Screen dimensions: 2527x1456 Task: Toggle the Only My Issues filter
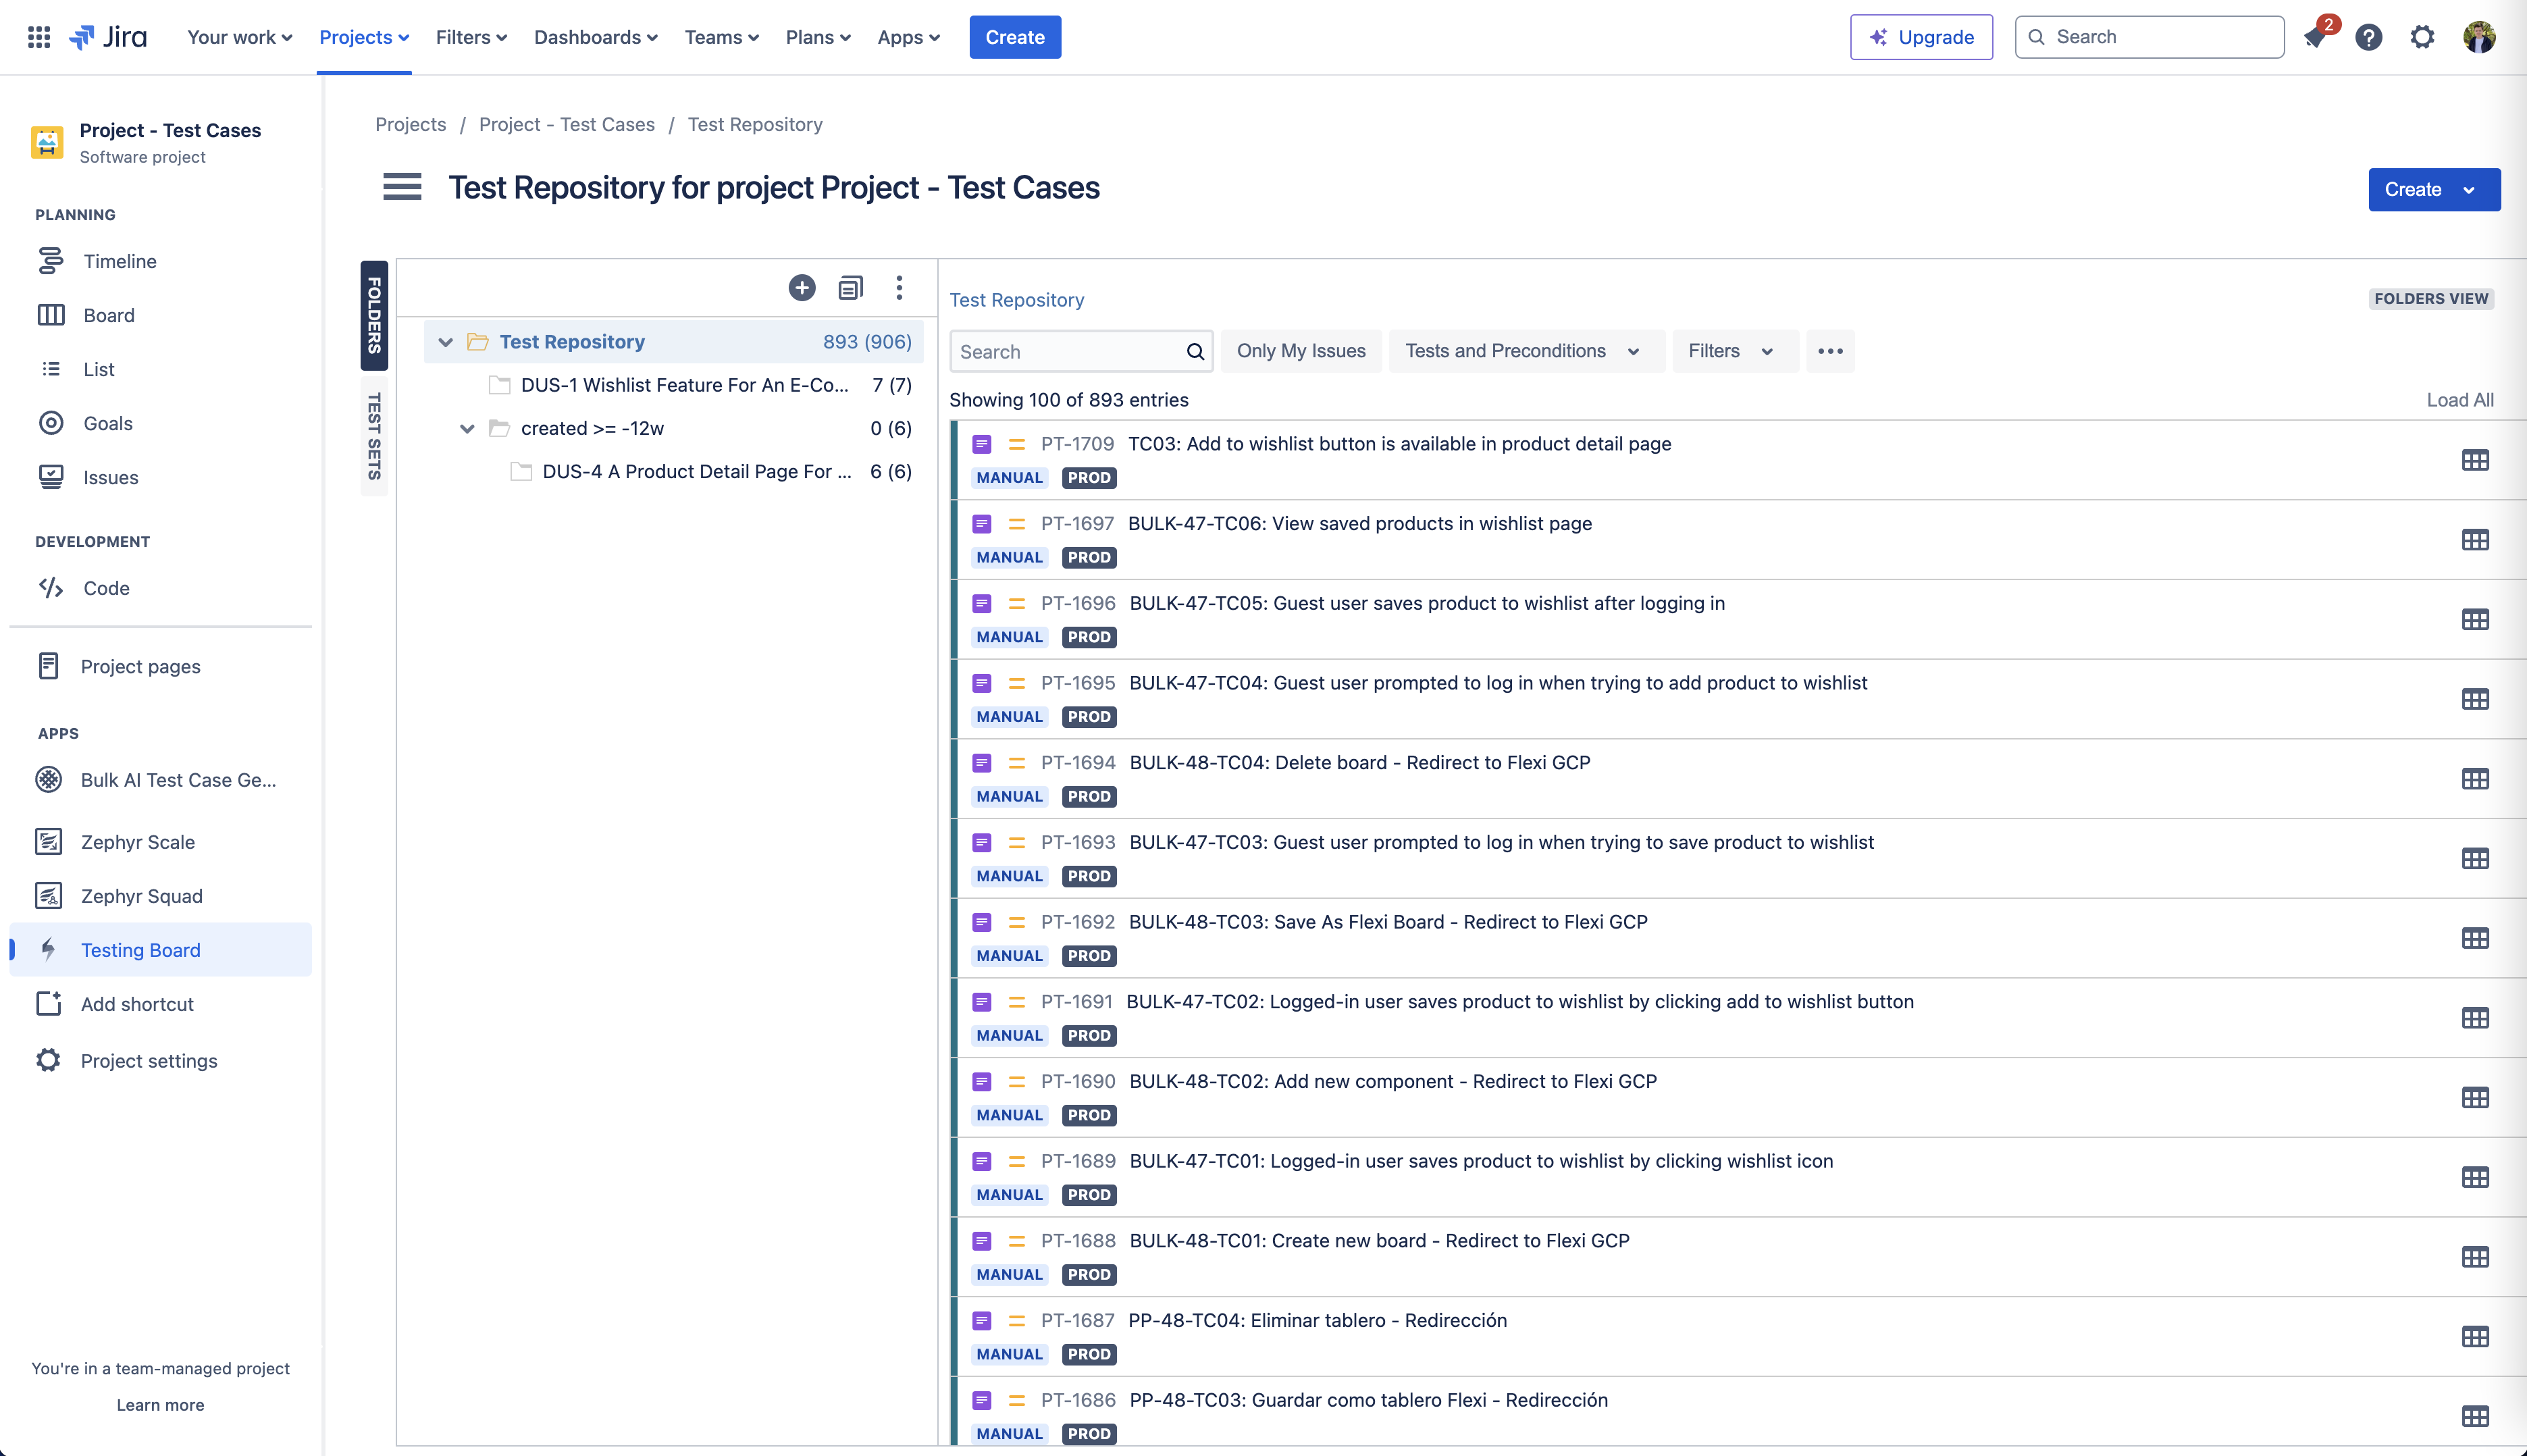pyautogui.click(x=1301, y=351)
